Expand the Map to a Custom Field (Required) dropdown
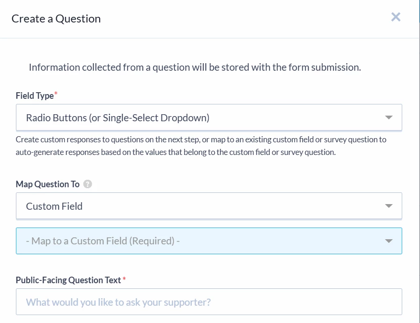 (209, 241)
